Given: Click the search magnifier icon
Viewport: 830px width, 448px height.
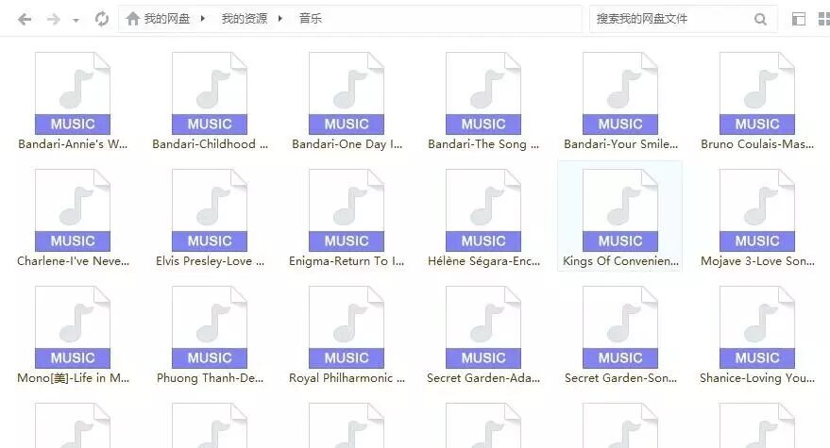Looking at the screenshot, I should point(760,20).
